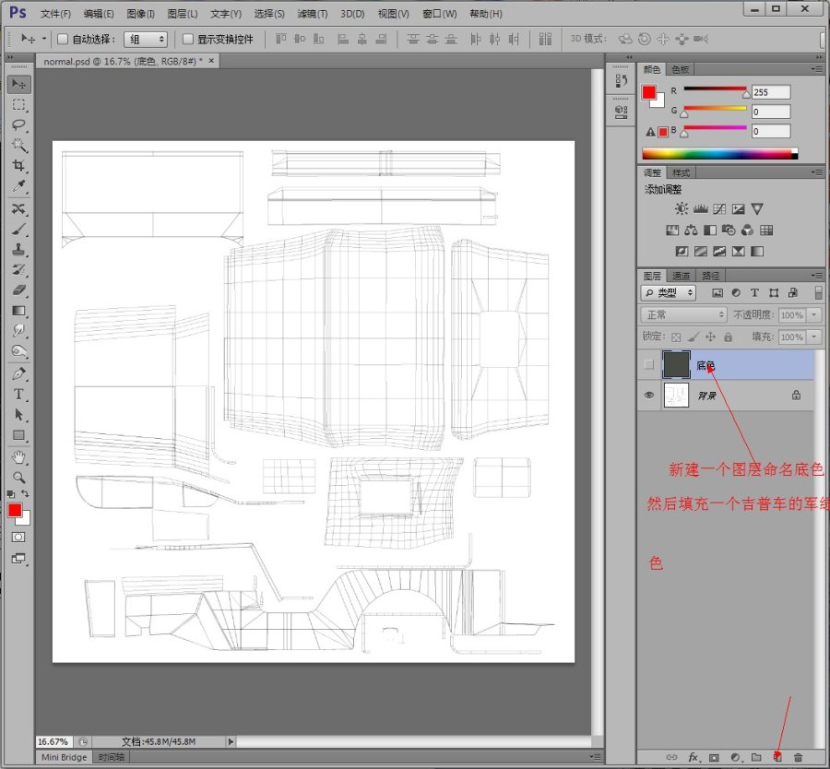
Task: Select the Zoom magnifier tool
Action: 18,477
